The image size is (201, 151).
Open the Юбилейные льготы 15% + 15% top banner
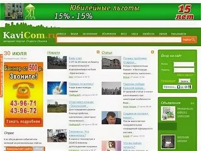click(100, 12)
